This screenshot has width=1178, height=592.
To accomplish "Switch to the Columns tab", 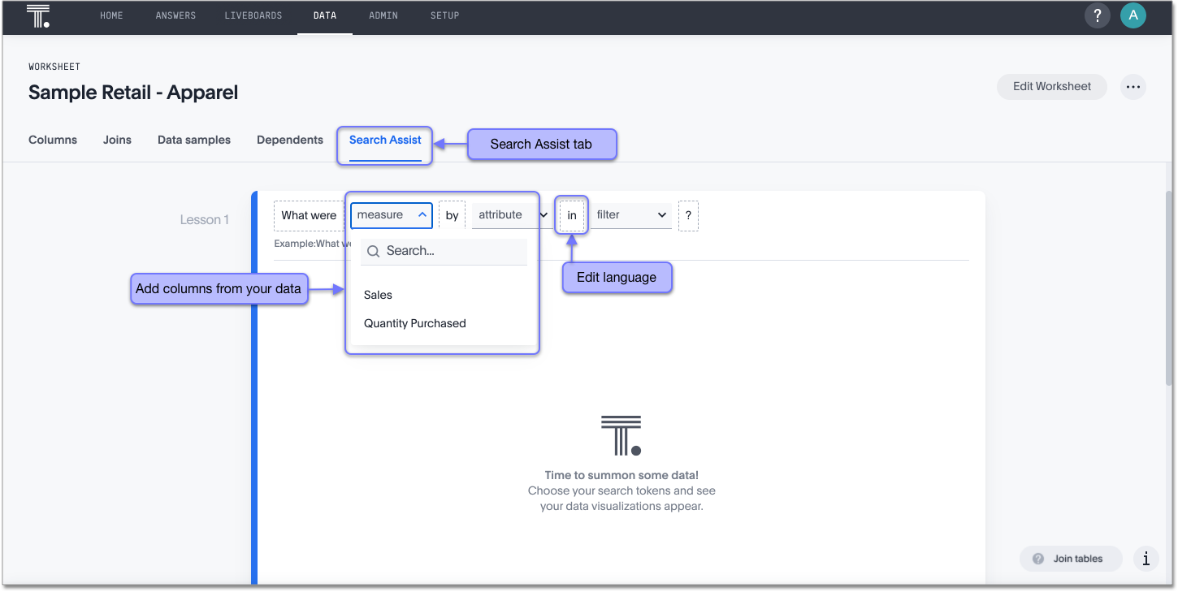I will tap(53, 140).
